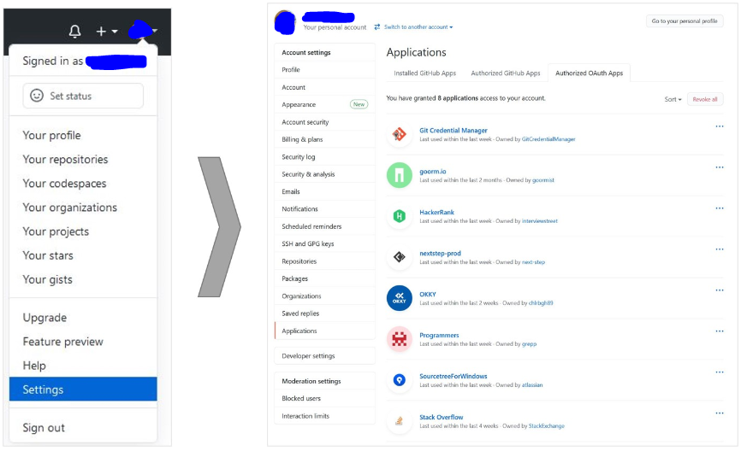Click Go to your personal profile button
Screen dimensions: 741x451
click(685, 21)
